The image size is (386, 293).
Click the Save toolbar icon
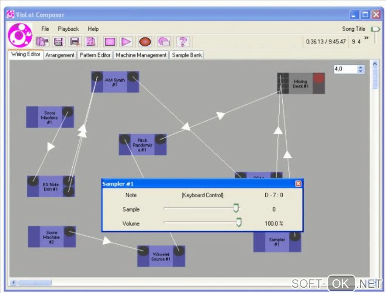click(58, 42)
